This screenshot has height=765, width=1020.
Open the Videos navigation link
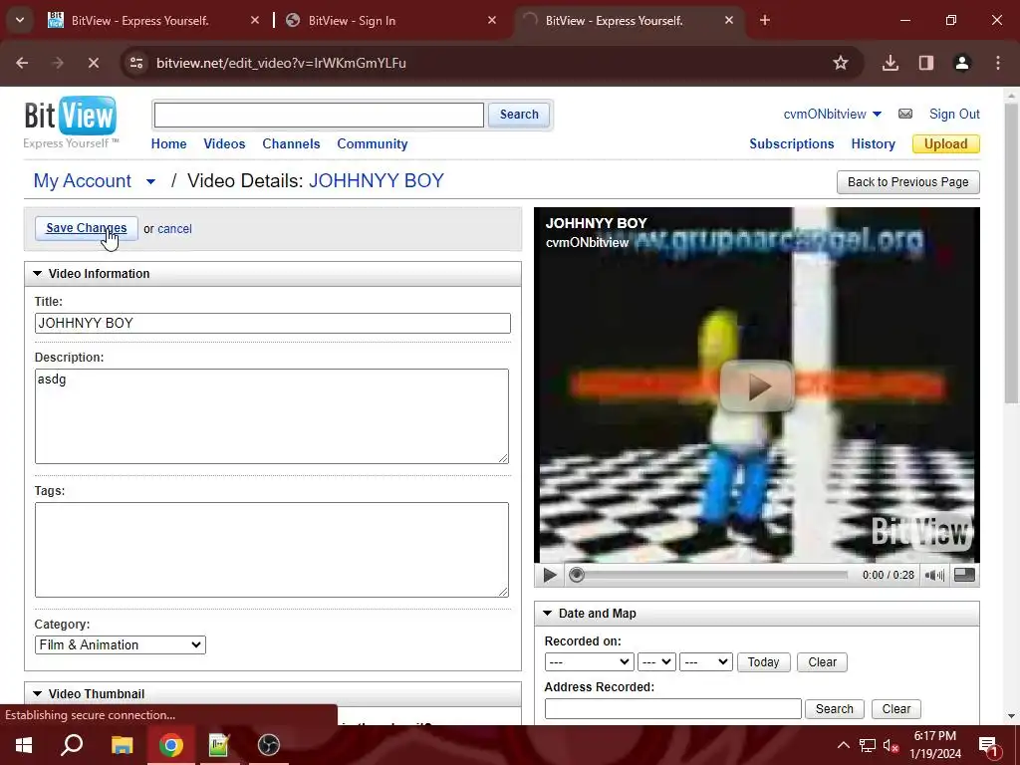[224, 143]
